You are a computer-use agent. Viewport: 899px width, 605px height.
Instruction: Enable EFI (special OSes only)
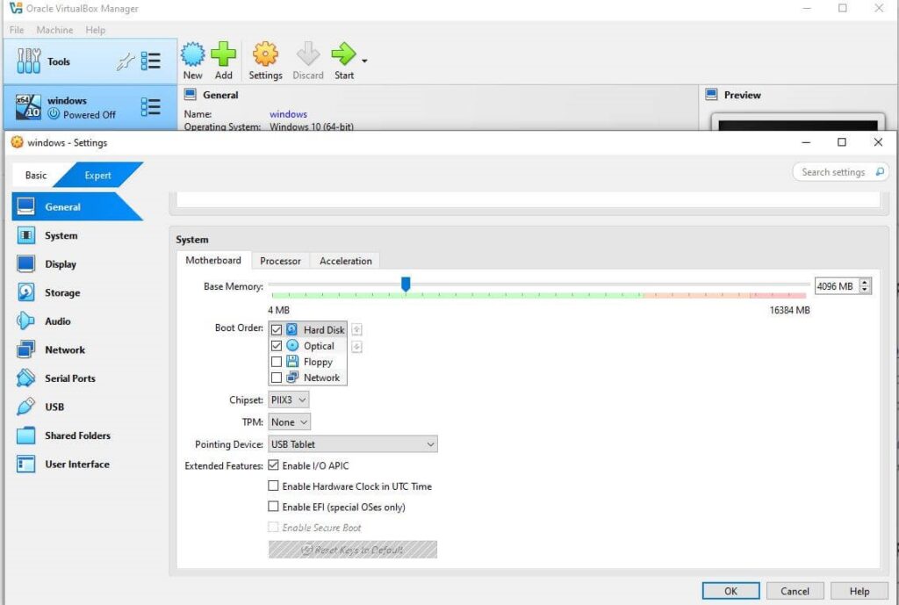tap(274, 508)
